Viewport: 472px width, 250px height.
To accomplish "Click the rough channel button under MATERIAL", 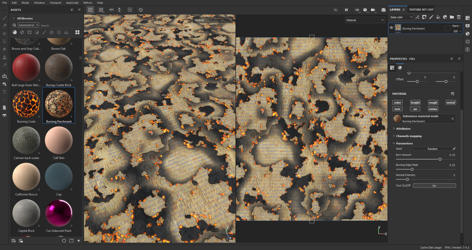I will coord(433,102).
